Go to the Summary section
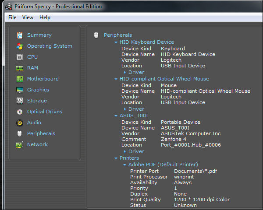The width and height of the screenshot is (263, 210). point(39,35)
